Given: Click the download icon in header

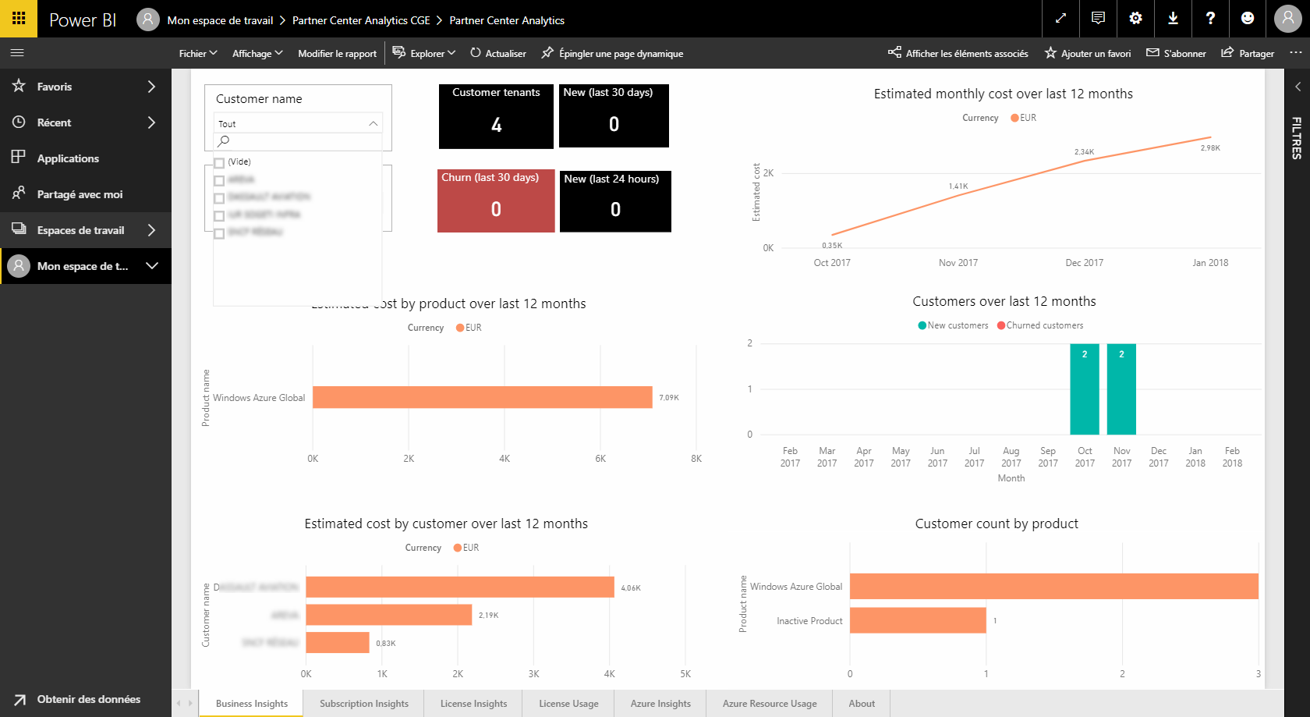Looking at the screenshot, I should click(1173, 19).
